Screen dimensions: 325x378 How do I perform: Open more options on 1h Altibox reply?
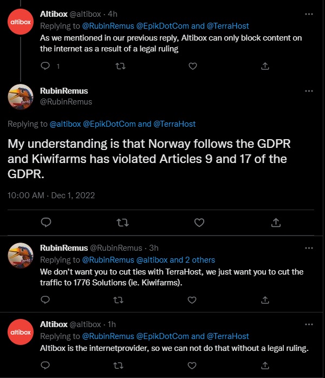tap(309, 324)
